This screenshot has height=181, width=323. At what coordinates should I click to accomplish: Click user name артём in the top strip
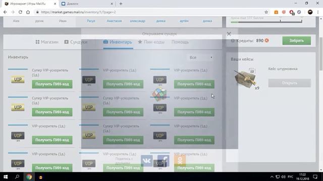tap(184, 21)
